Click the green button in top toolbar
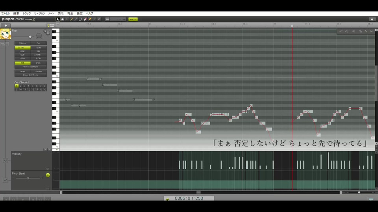 [x=133, y=19]
